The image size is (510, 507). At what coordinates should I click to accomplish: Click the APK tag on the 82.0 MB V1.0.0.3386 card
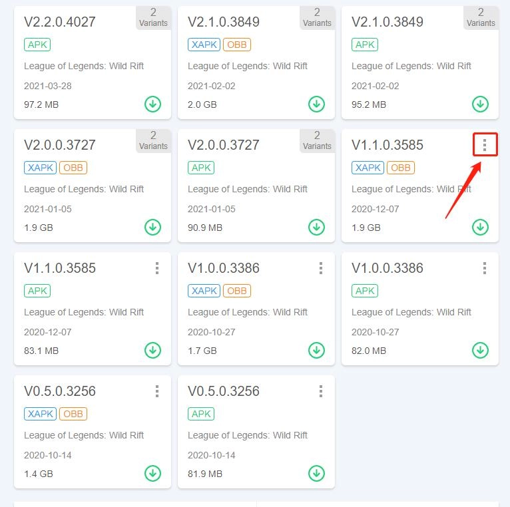[x=365, y=291]
